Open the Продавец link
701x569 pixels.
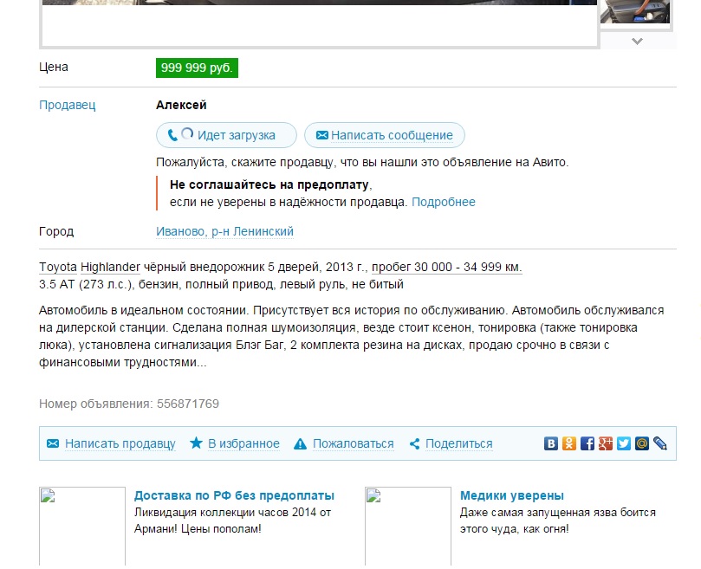coord(67,105)
